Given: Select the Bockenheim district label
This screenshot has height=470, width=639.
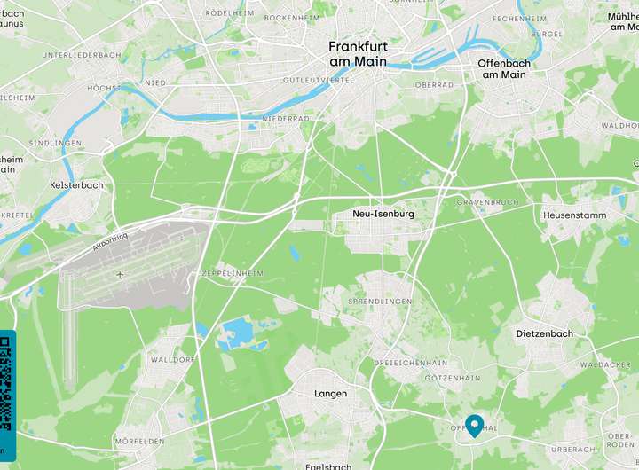Looking at the screenshot, I should click(x=292, y=18).
